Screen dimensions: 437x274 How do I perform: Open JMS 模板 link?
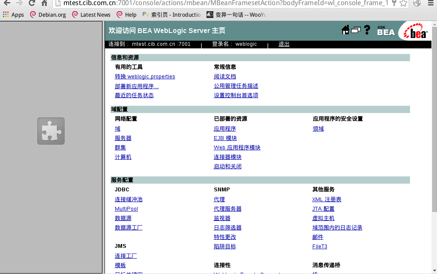coord(120,265)
